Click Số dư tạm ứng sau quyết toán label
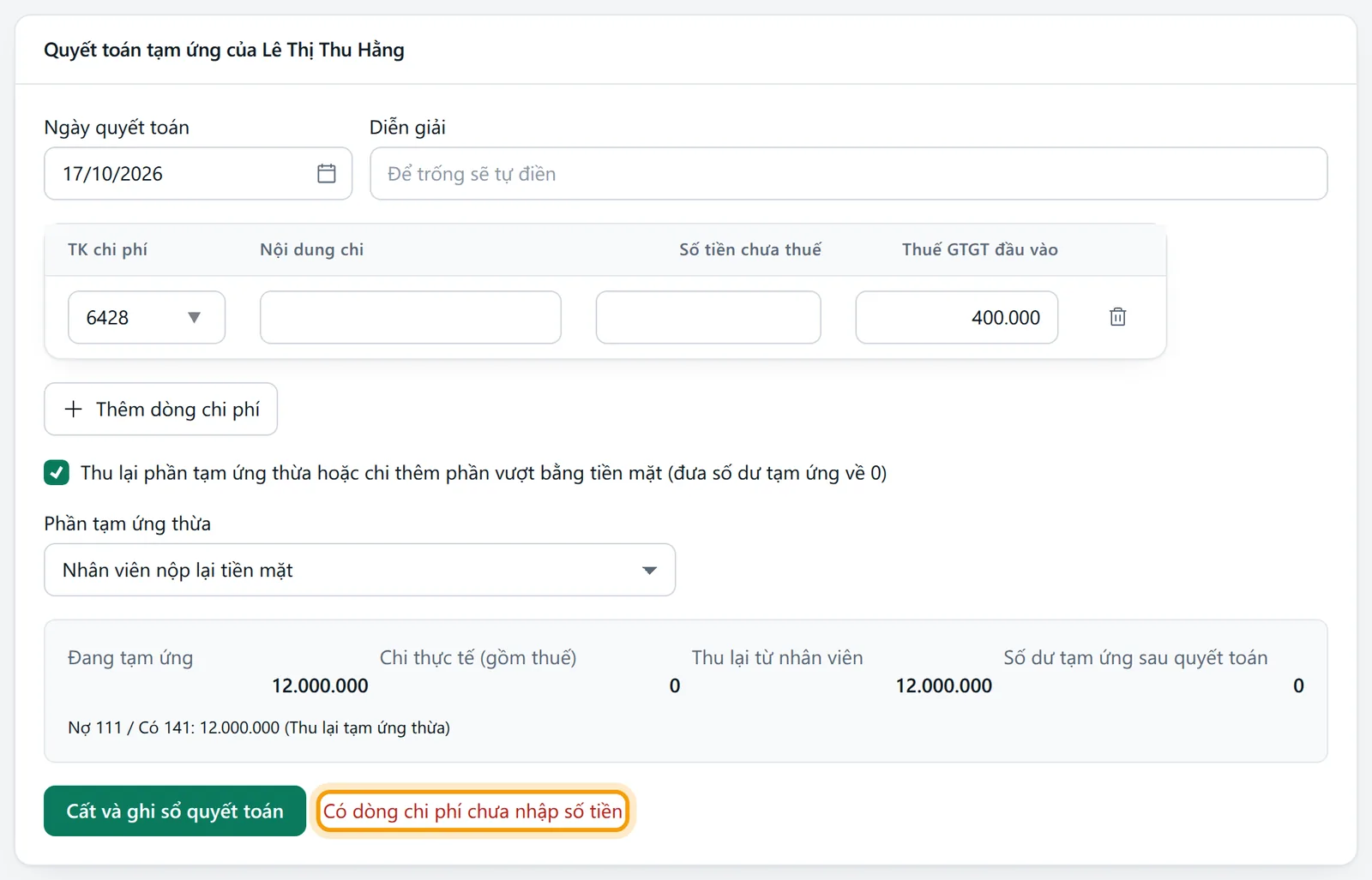 (x=1135, y=657)
